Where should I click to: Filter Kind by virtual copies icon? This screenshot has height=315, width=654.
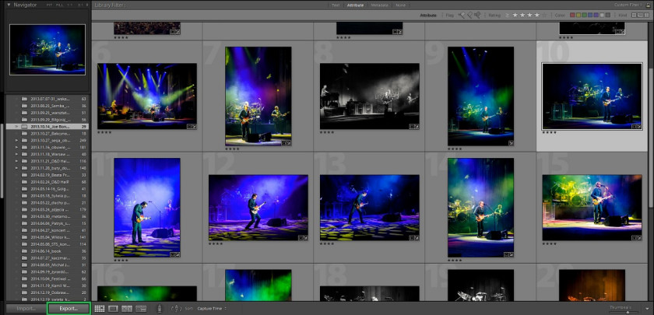(x=640, y=15)
